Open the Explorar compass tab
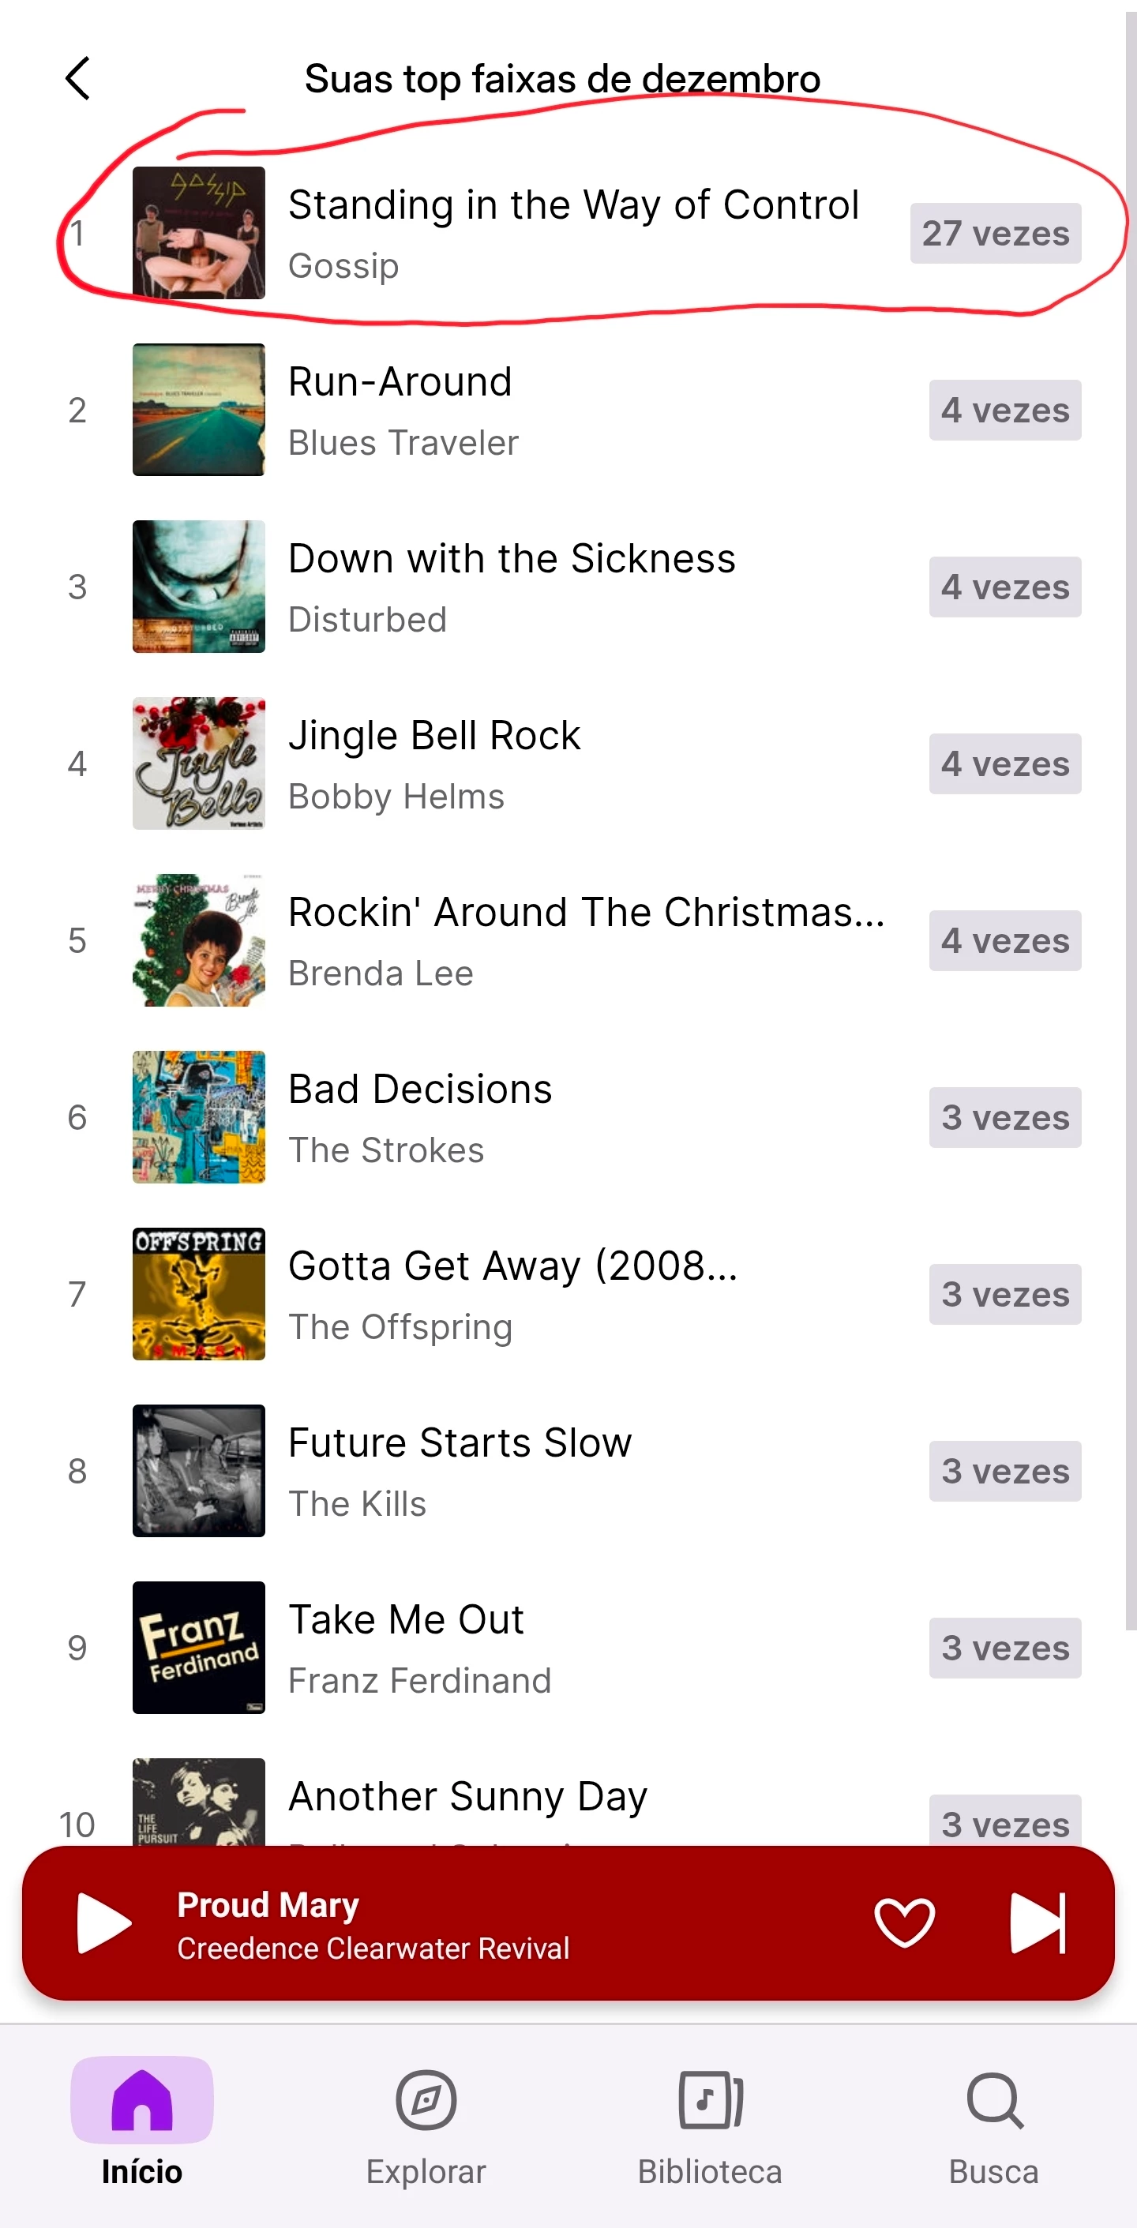The width and height of the screenshot is (1137, 2228). (426, 2121)
